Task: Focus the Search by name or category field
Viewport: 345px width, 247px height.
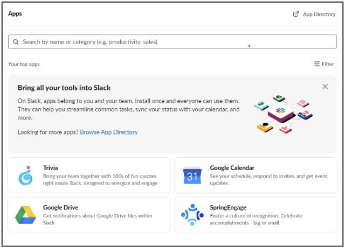Action: (x=172, y=42)
